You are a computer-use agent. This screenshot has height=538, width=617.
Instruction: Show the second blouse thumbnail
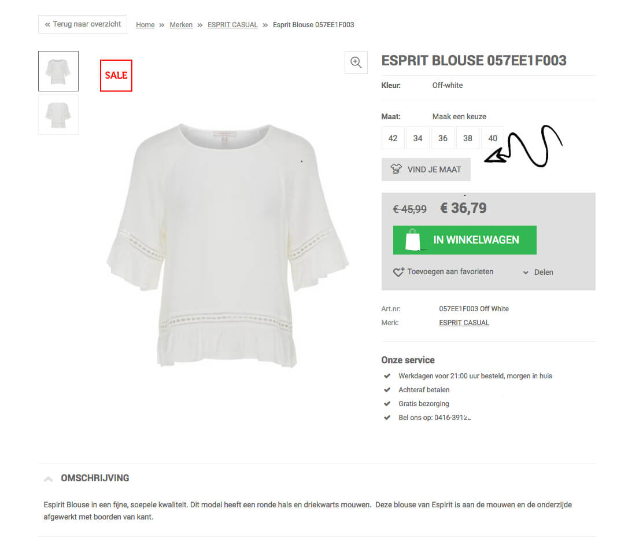pos(58,115)
